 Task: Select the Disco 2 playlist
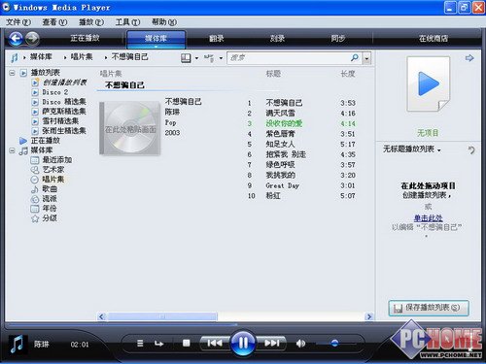pos(54,92)
